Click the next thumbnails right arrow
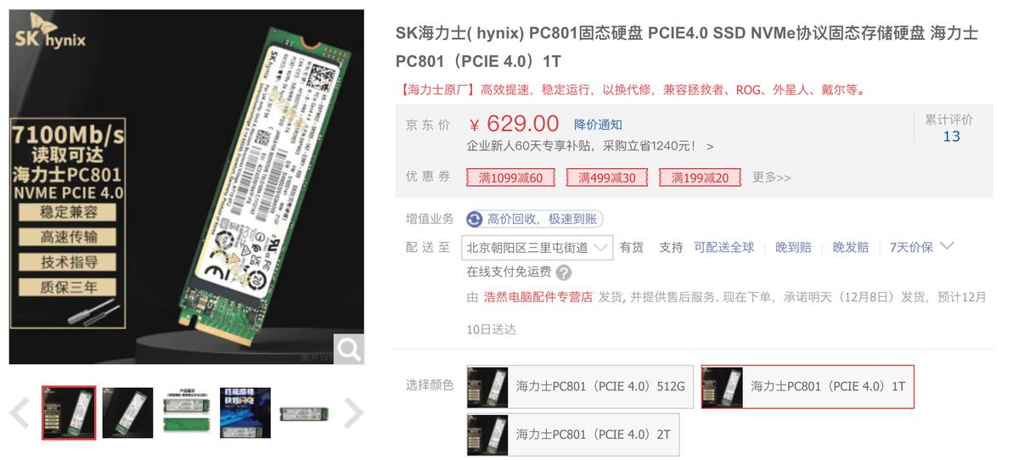The height and width of the screenshot is (460, 1019). click(x=352, y=413)
